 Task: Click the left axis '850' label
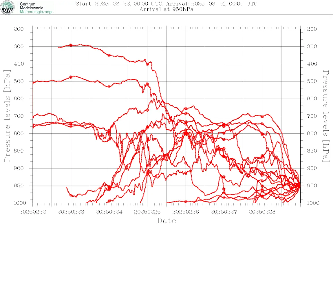[19, 151]
